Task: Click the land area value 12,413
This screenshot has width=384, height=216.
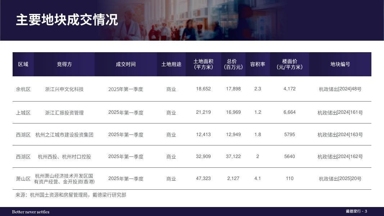Action: click(x=203, y=134)
